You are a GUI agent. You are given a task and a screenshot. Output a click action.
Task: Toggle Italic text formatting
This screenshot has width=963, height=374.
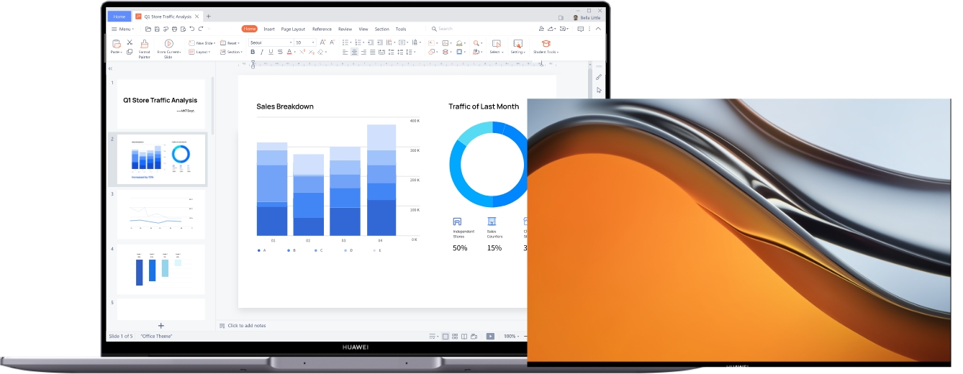(x=262, y=52)
